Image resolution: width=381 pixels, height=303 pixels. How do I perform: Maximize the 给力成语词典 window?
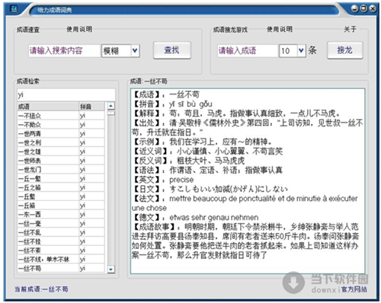click(x=363, y=8)
